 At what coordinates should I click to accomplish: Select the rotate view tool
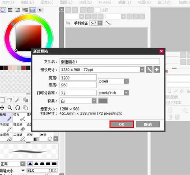(x=18, y=107)
